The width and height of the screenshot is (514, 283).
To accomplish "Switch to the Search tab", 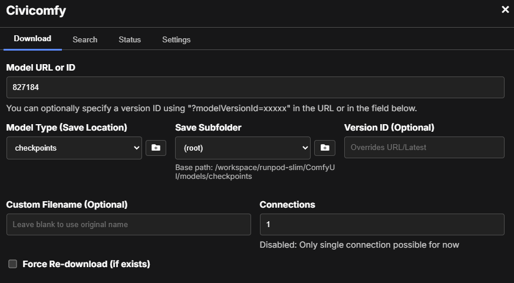I will pos(85,39).
